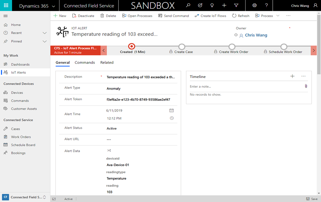Open owner Chris Wang link
The height and width of the screenshot is (202, 321).
256,35
